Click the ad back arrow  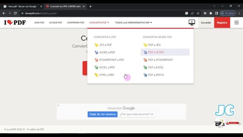58,105
